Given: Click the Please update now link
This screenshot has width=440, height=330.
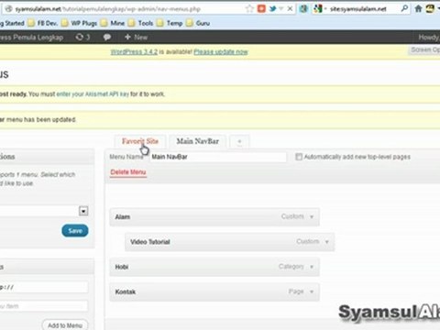Looking at the screenshot, I should pyautogui.click(x=221, y=51).
